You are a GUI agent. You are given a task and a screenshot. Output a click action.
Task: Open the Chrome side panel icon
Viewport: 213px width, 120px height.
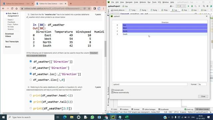(x=95, y=8)
